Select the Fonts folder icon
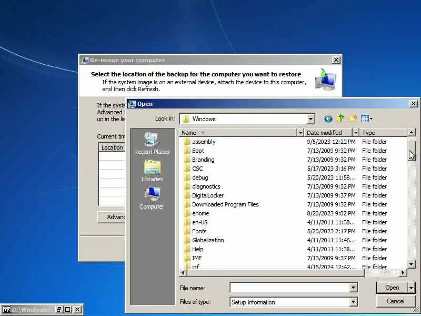Image resolution: width=421 pixels, height=316 pixels. 187,231
